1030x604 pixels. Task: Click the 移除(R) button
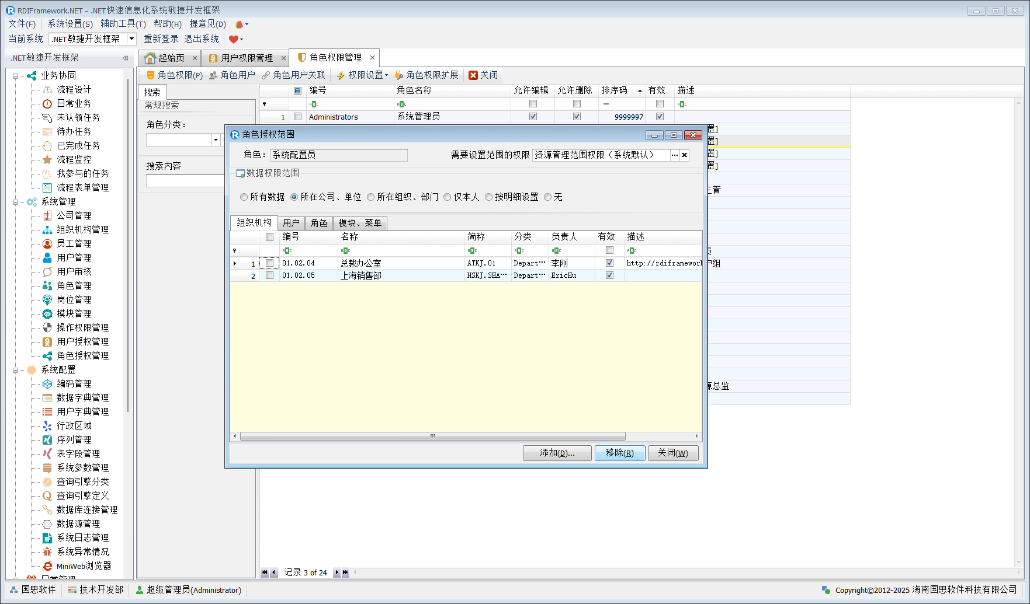(x=619, y=453)
